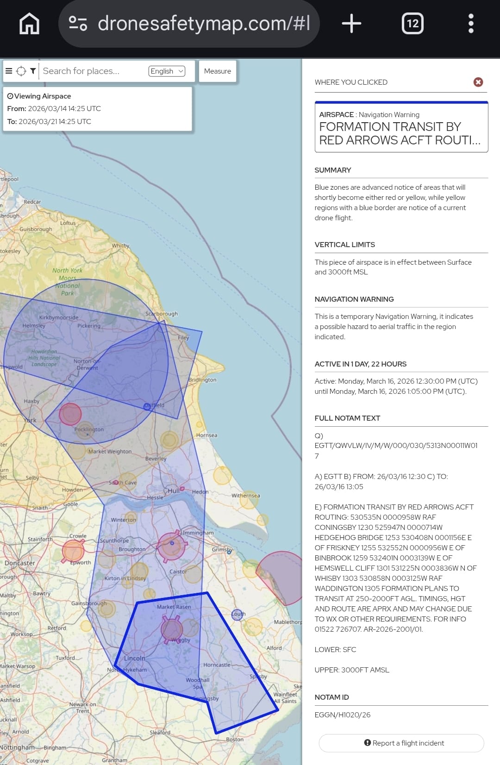The width and height of the screenshot is (500, 765).
Task: Expand the truncated Formation Transit airspace card
Action: coord(401,128)
